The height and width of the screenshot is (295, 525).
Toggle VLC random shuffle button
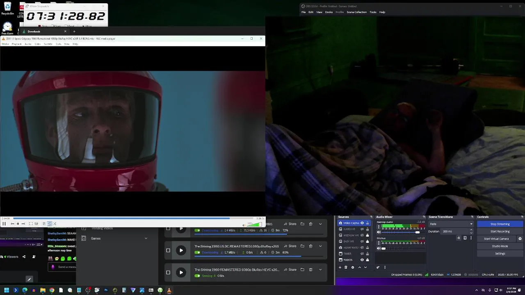click(x=55, y=224)
